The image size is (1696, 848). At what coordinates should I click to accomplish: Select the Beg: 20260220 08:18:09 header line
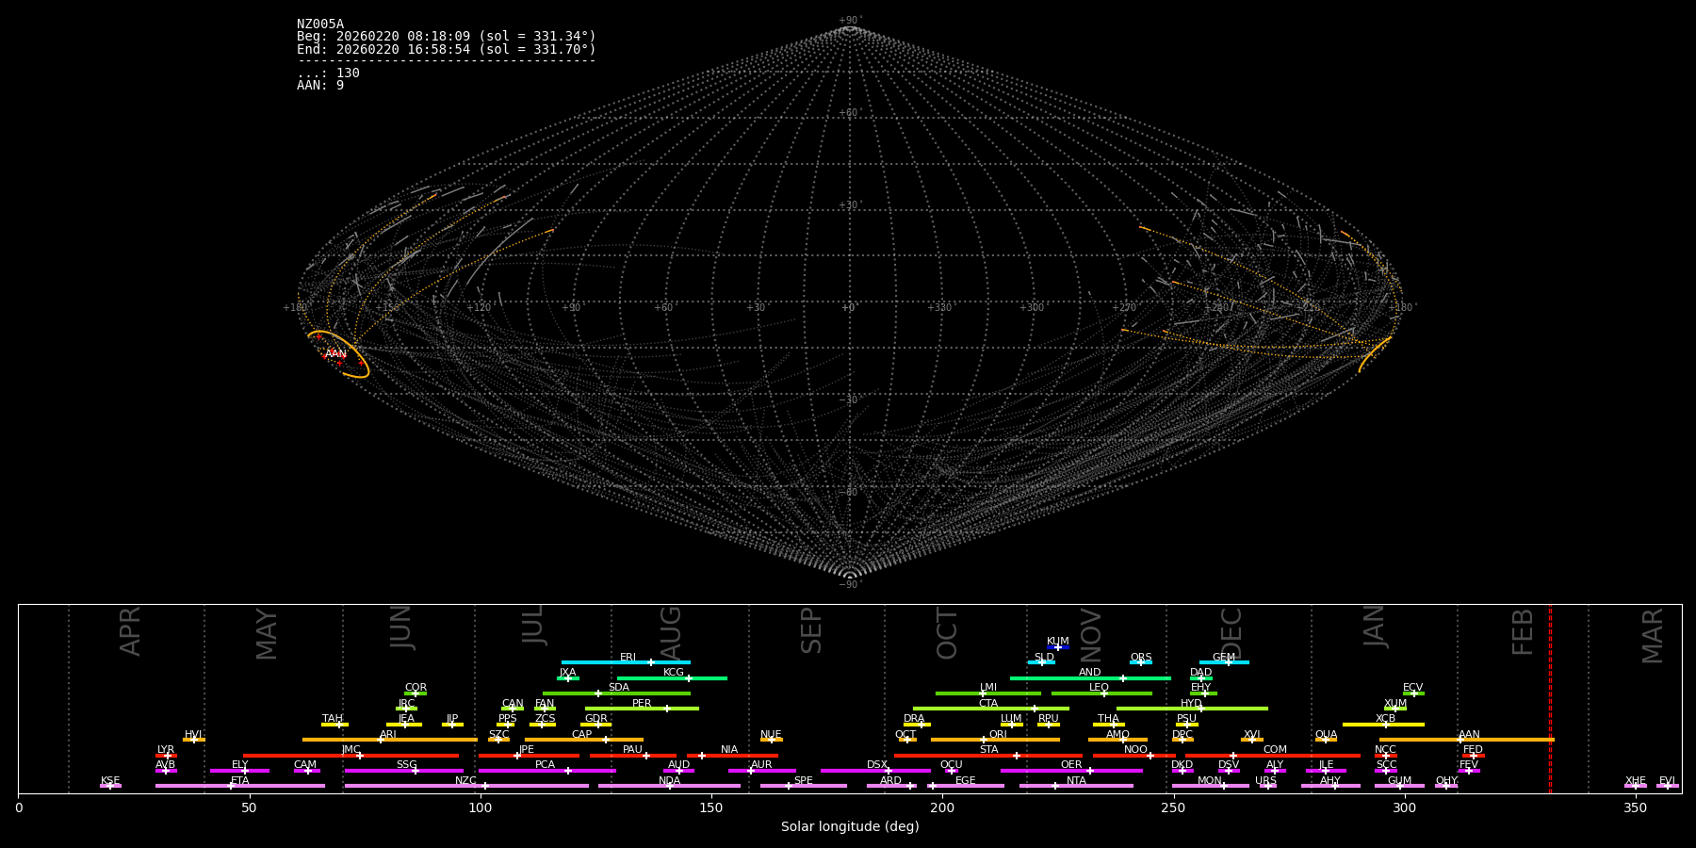447,37
